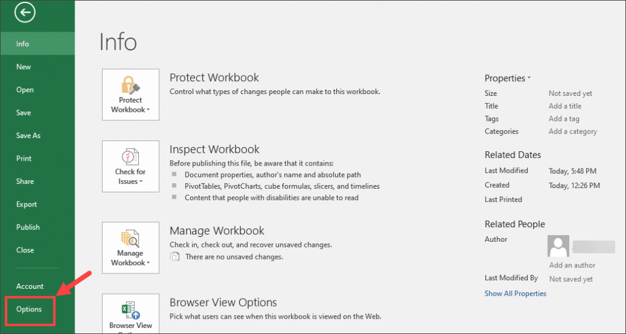The width and height of the screenshot is (626, 334).
Task: Click the Protect Workbook lock icon
Action: (131, 85)
